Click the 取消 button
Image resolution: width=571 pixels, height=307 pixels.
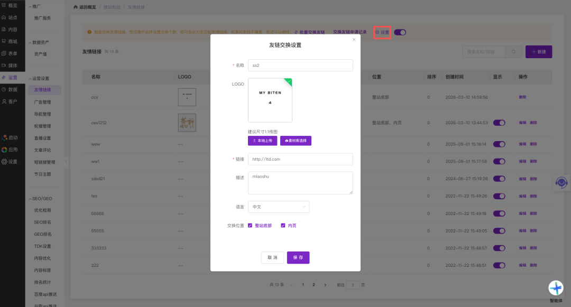coord(272,257)
